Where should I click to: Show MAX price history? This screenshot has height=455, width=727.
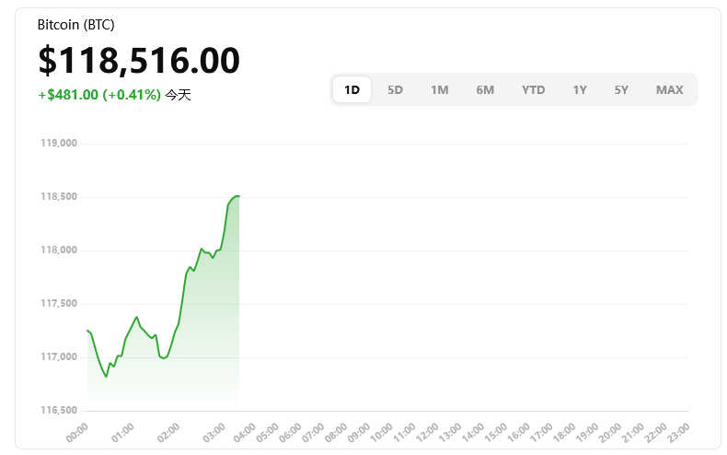(669, 89)
